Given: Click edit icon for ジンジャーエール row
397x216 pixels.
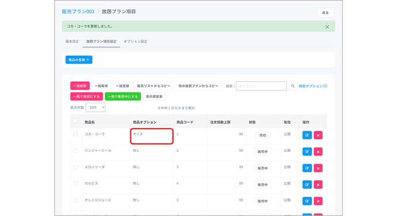Looking at the screenshot, I should (307, 151).
